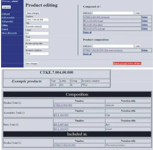
Task: Click the Ampule notation title cell
Action: click(x=128, y=105)
